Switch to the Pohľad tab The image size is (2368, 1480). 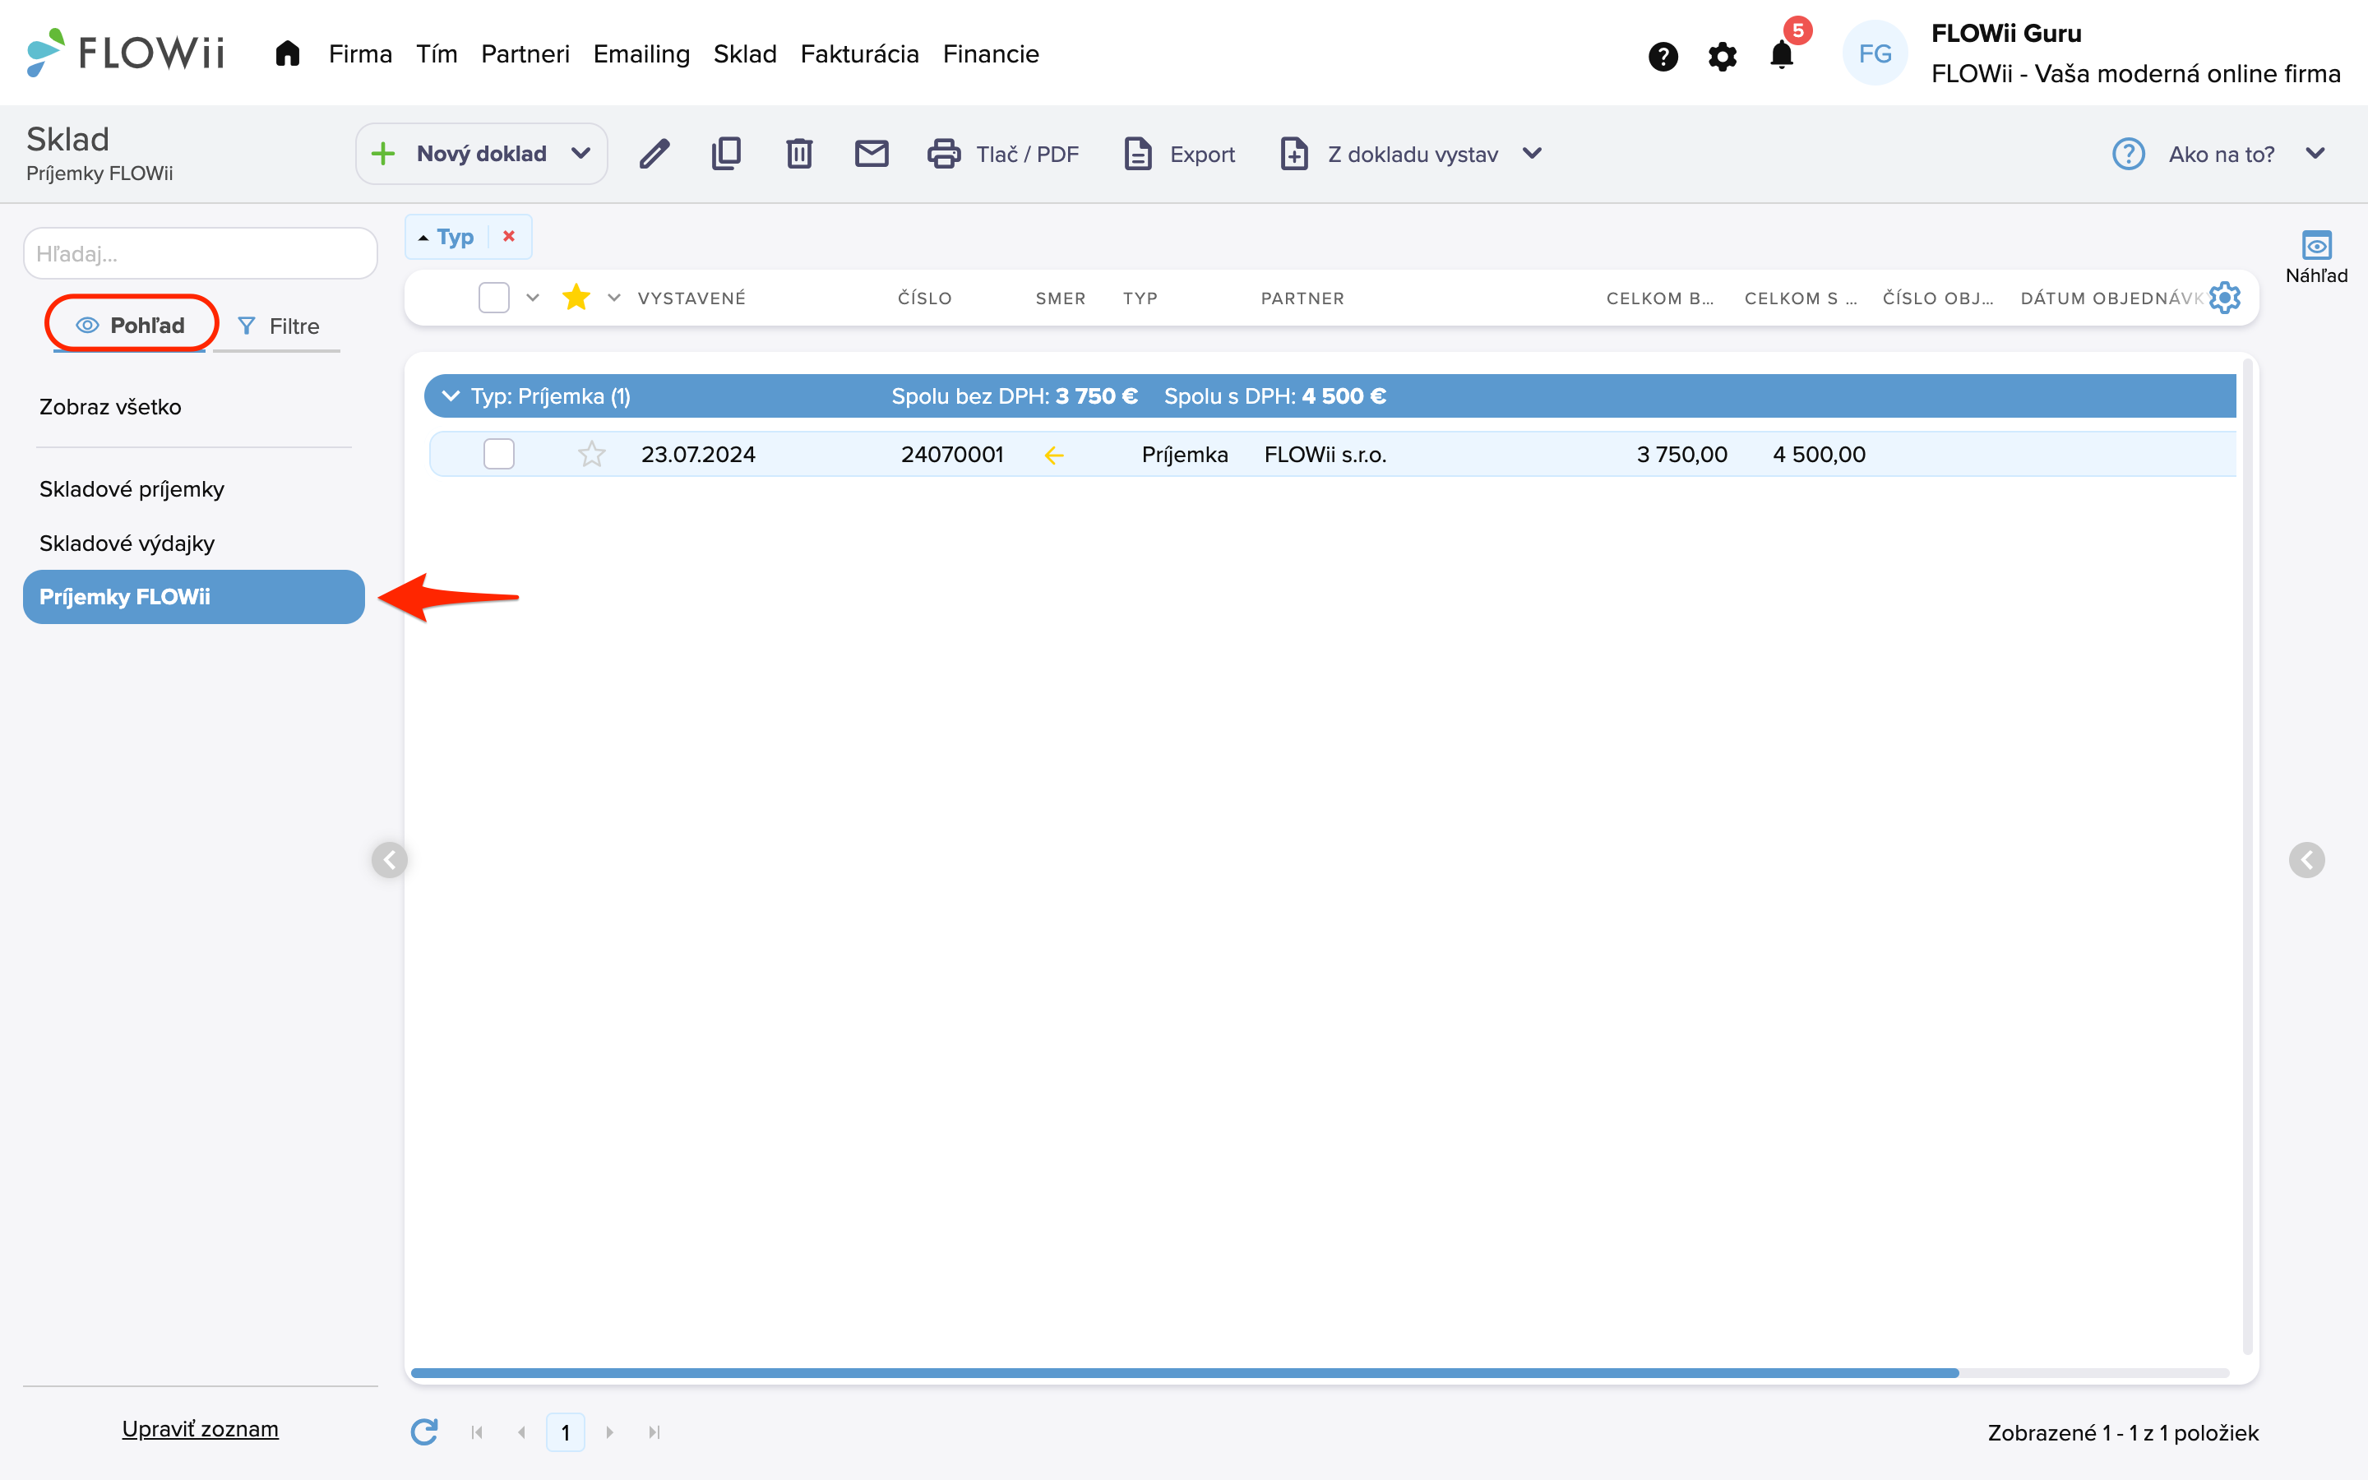130,325
